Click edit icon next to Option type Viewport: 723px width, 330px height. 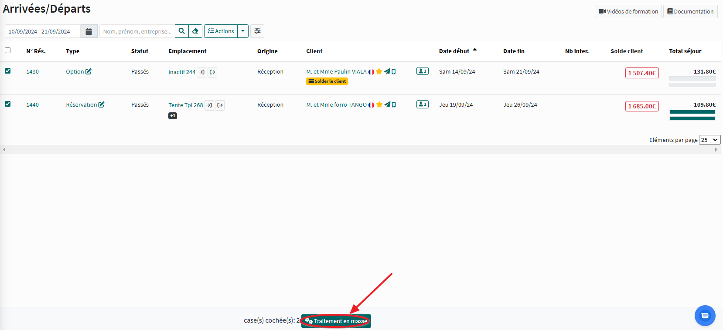coord(89,72)
